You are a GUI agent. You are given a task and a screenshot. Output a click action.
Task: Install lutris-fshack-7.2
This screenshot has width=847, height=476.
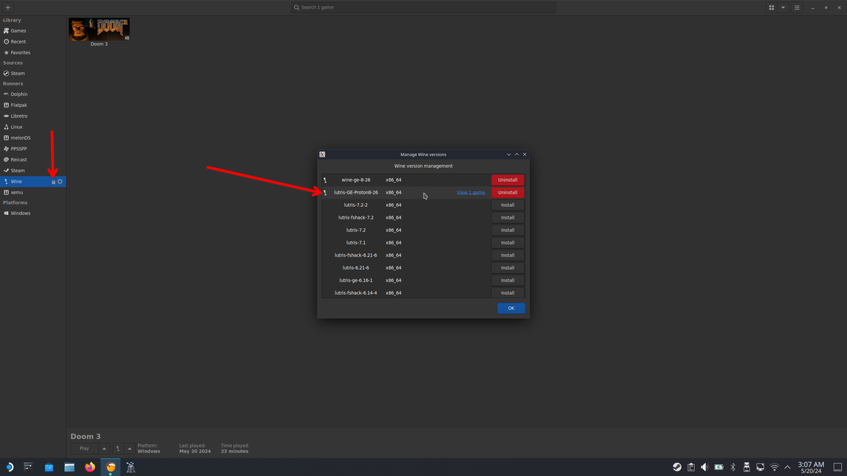point(508,218)
